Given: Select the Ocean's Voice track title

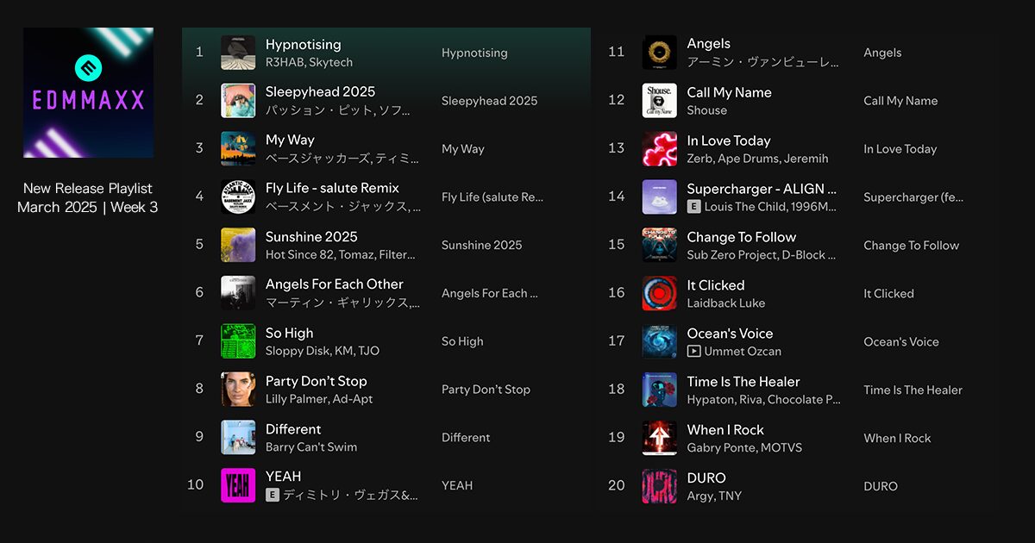Looking at the screenshot, I should pyautogui.click(x=731, y=334).
